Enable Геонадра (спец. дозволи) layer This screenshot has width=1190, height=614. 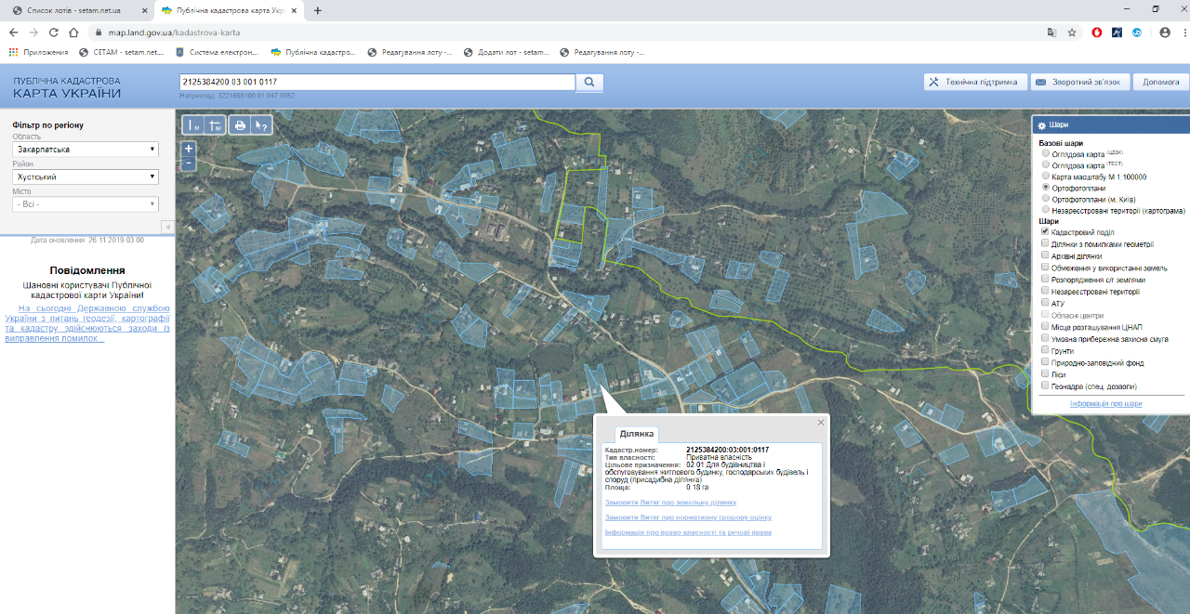click(x=1046, y=386)
